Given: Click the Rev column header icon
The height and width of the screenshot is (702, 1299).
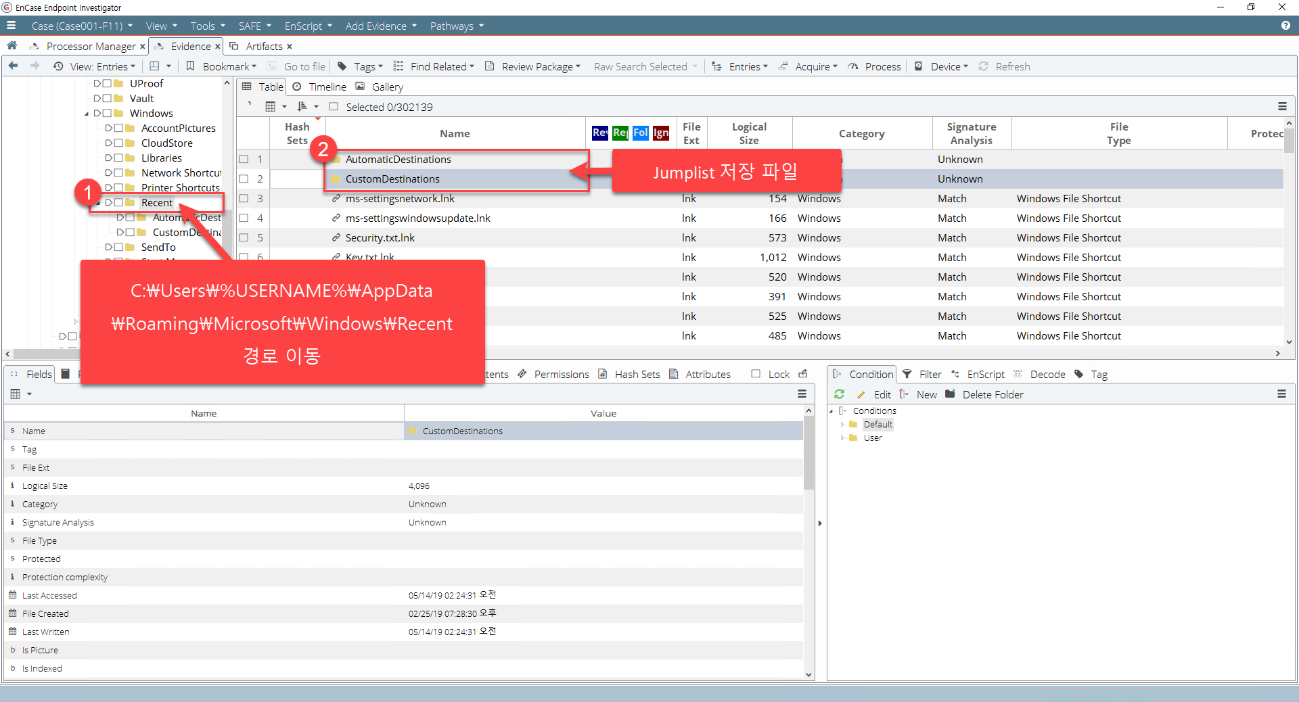Looking at the screenshot, I should (600, 133).
